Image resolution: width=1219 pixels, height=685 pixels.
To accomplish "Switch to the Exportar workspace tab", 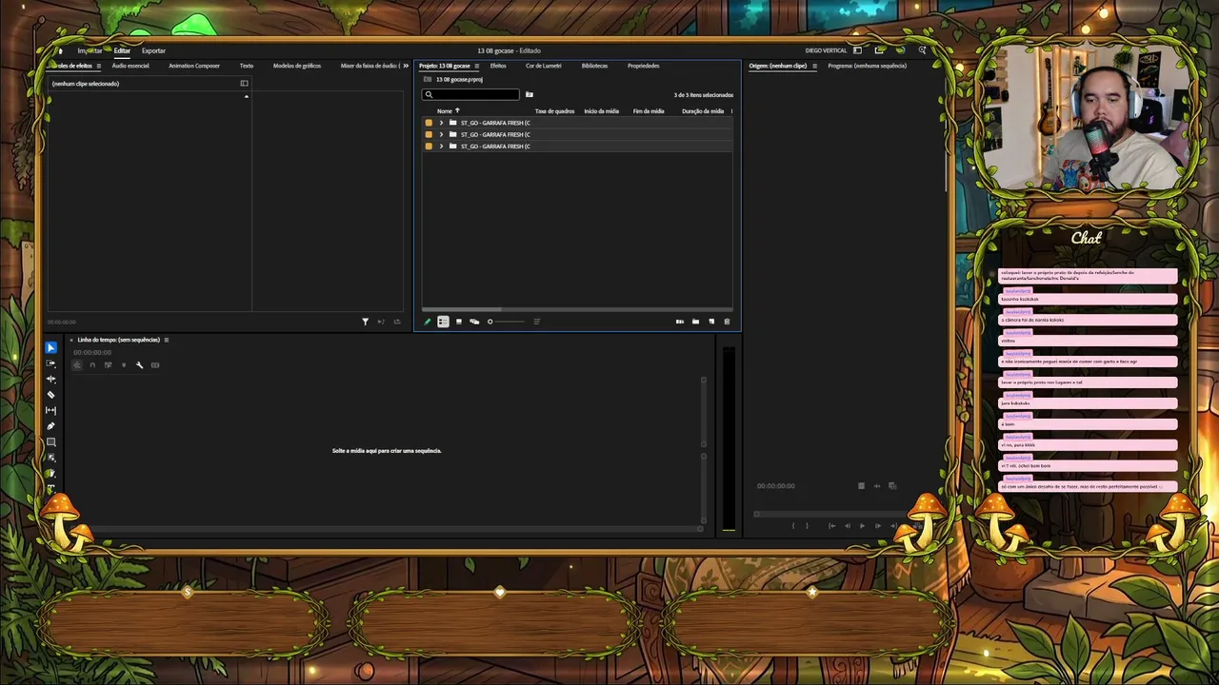I will click(153, 50).
